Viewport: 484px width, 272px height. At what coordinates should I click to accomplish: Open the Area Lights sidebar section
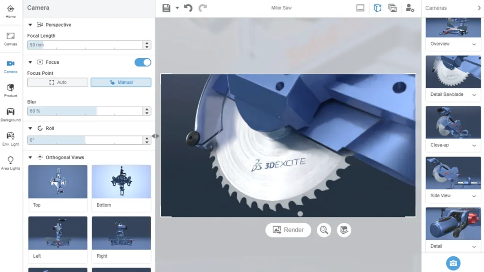[x=10, y=163]
